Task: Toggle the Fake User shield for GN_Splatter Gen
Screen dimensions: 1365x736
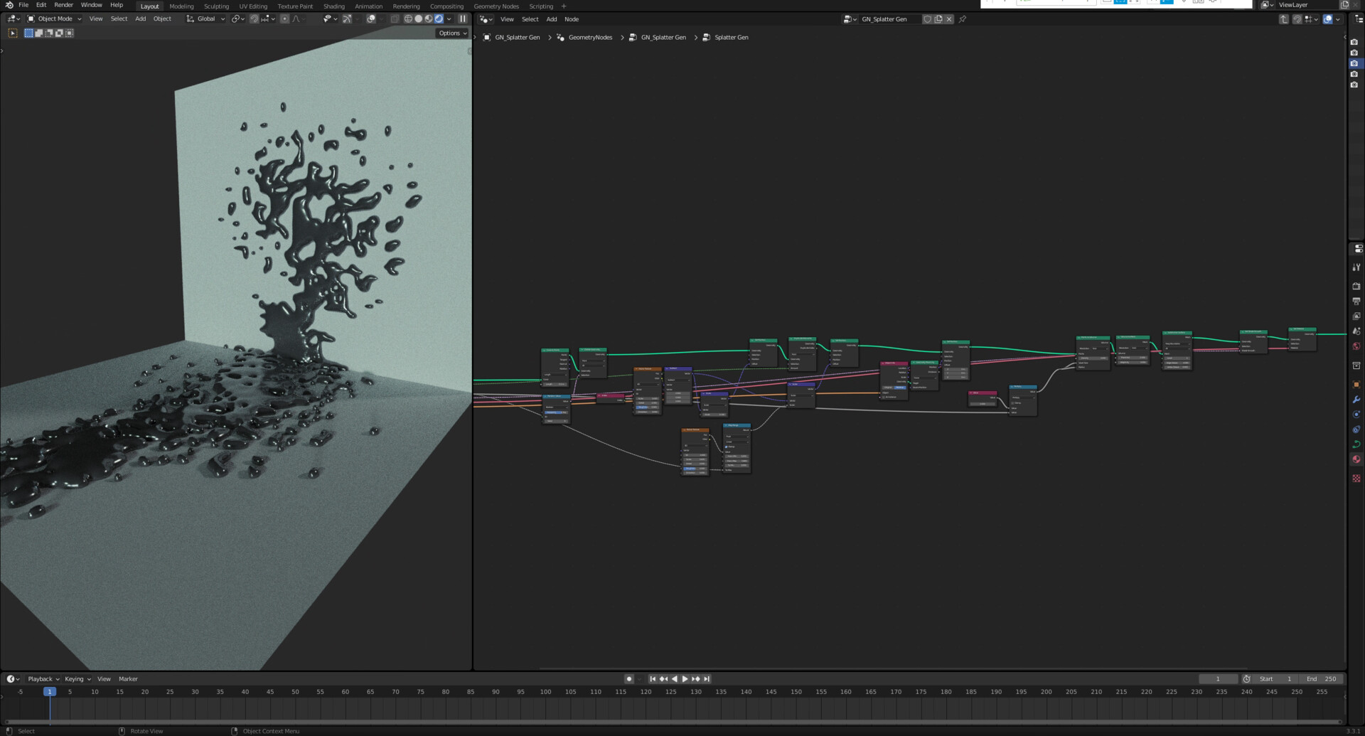Action: tap(928, 19)
